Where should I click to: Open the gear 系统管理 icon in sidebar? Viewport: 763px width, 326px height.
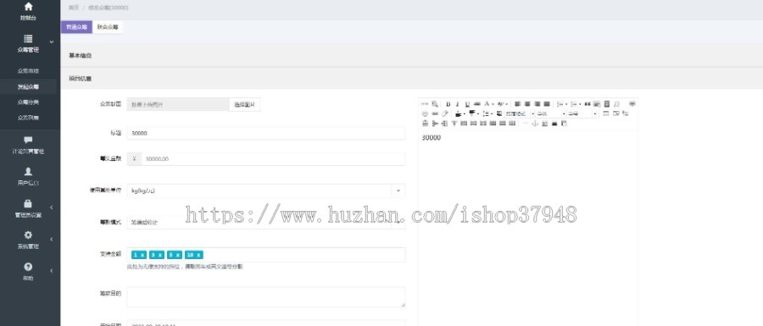pos(28,235)
